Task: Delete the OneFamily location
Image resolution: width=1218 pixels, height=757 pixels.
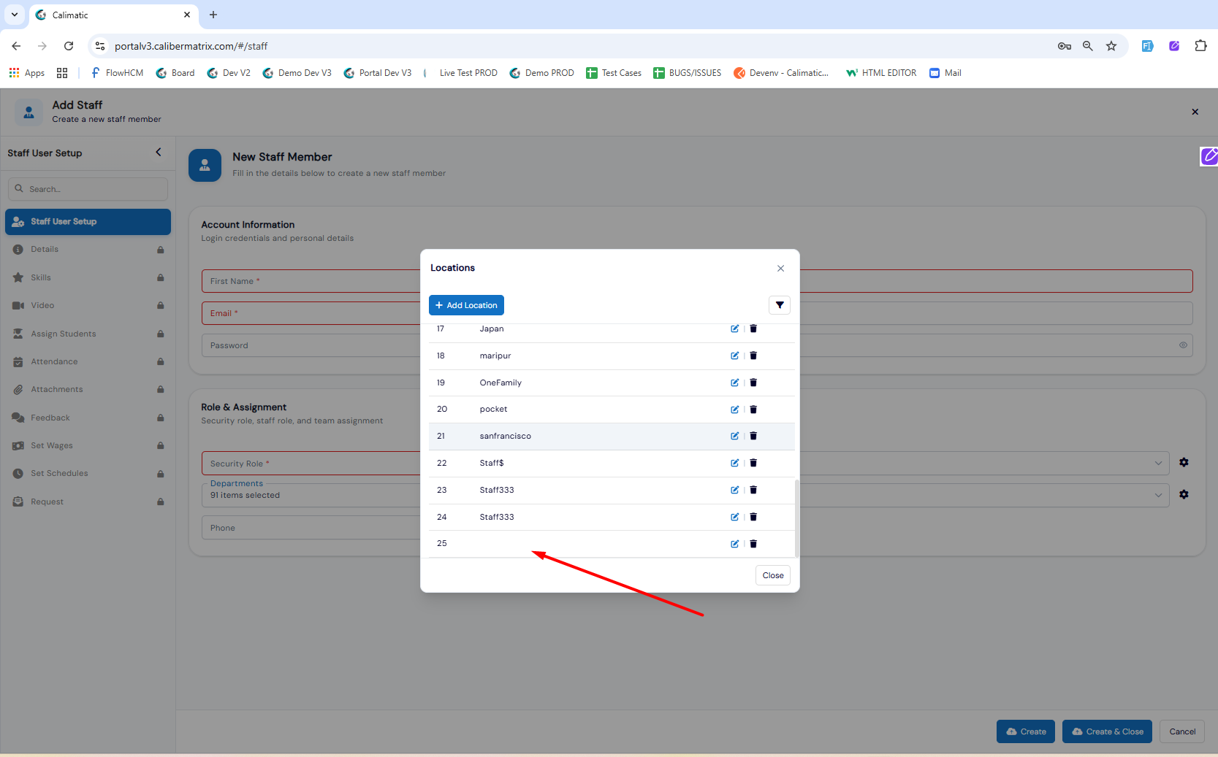Action: click(753, 383)
